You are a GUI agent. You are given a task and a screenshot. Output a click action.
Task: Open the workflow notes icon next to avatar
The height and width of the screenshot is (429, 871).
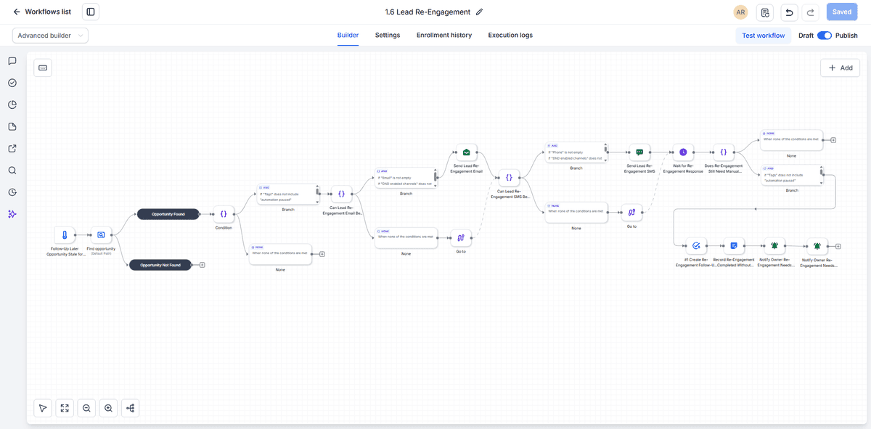pyautogui.click(x=765, y=12)
